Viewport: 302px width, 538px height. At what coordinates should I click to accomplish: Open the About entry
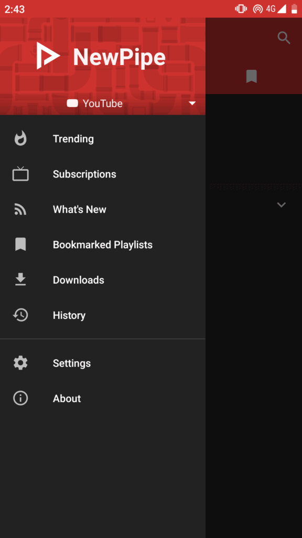[x=103, y=398]
